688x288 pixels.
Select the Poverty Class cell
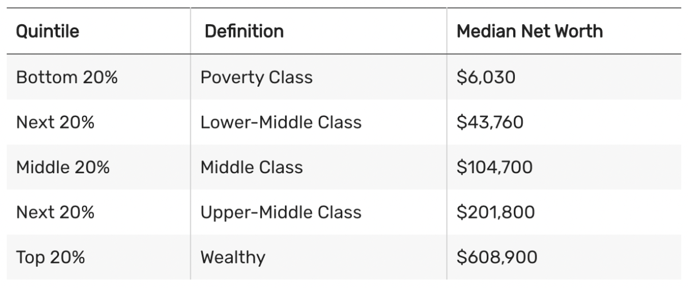click(256, 77)
